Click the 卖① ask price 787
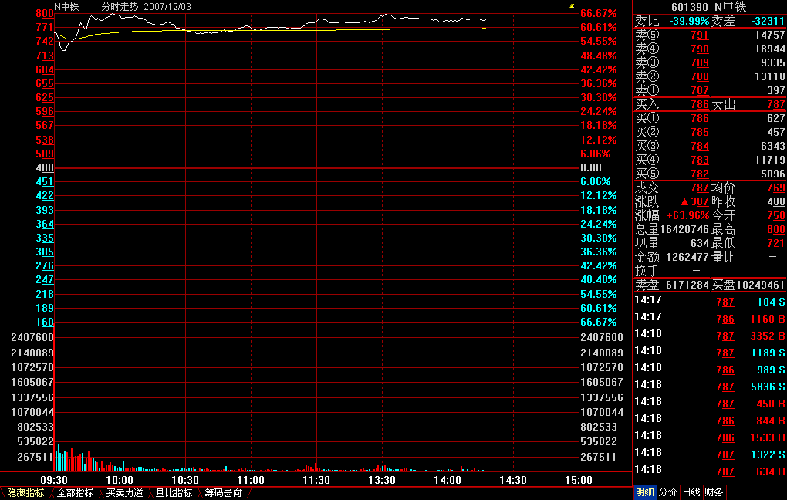The width and height of the screenshot is (787, 500). pyautogui.click(x=699, y=91)
